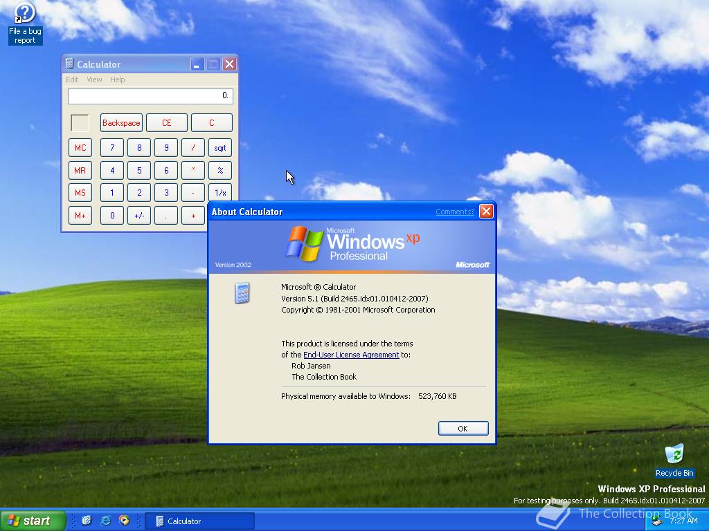This screenshot has width=709, height=531.
Task: Open the End-User License Agreement link
Action: (x=351, y=355)
